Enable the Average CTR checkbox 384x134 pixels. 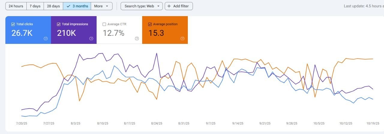pos(104,24)
